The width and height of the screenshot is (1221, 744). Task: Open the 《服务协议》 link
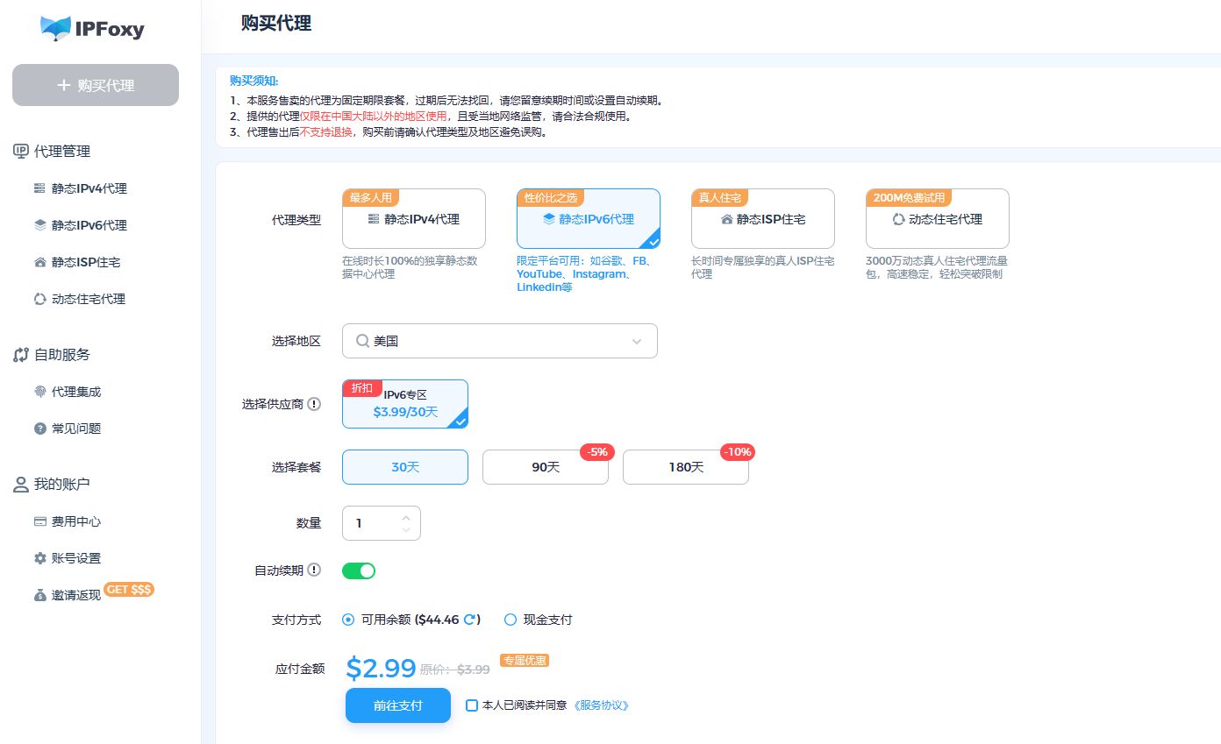(601, 705)
